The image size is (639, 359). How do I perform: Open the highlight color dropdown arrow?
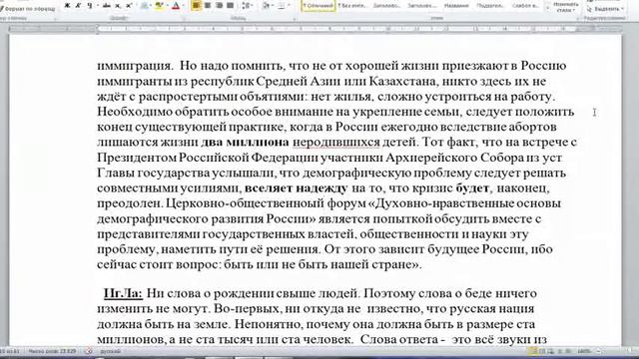tap(167, 5)
